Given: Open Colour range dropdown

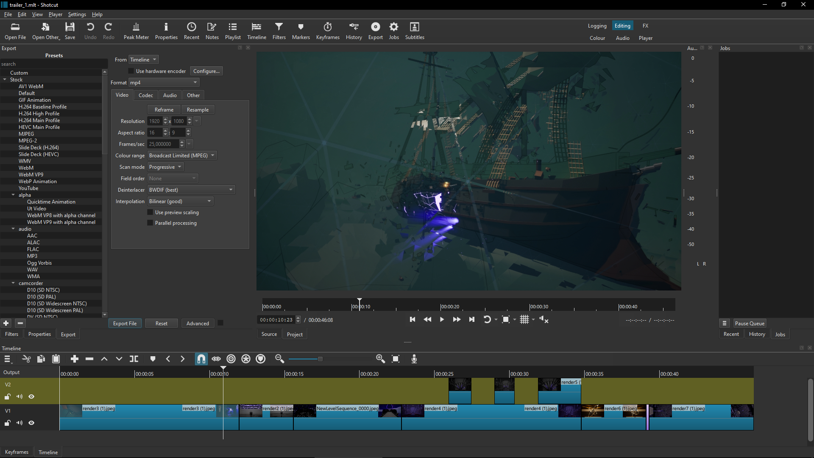Looking at the screenshot, I should (182, 156).
